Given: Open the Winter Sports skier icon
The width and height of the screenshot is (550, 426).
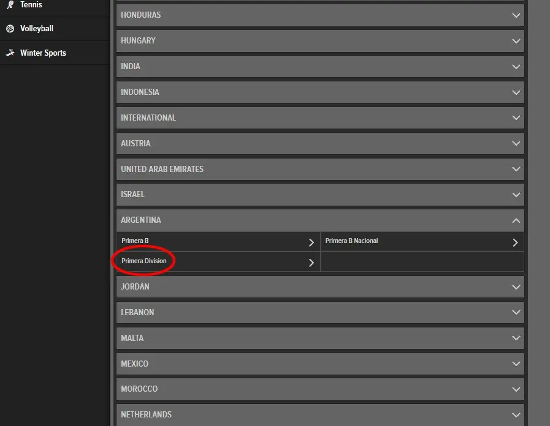Looking at the screenshot, I should point(10,53).
